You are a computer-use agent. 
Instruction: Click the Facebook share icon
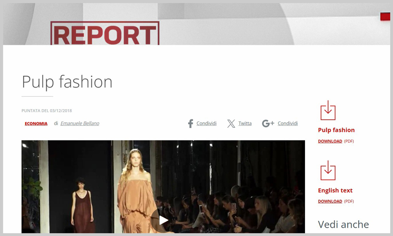click(191, 123)
